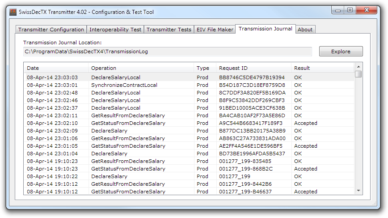The width and height of the screenshot is (388, 218).
Task: Click the Result column header
Action: tap(322, 68)
